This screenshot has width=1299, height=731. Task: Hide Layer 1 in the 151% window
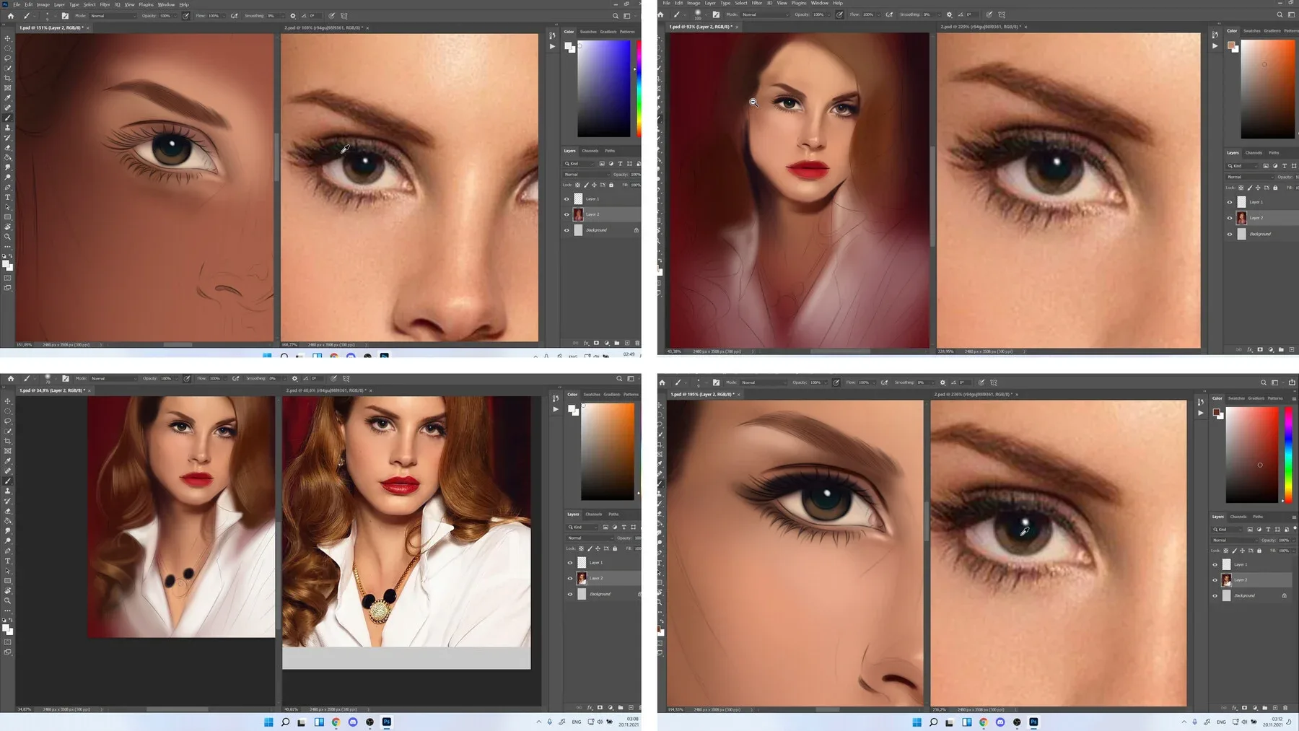point(567,198)
